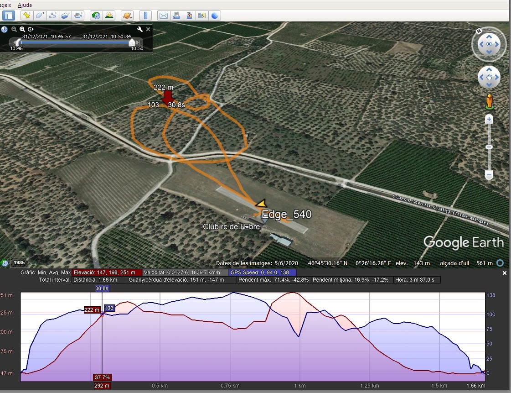
Task: Select the ruler measurement tool
Action: tap(145, 16)
